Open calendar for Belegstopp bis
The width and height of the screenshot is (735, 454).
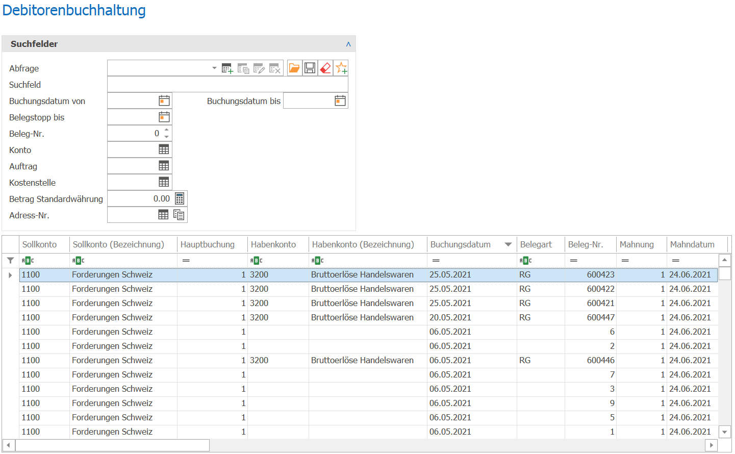tap(164, 117)
